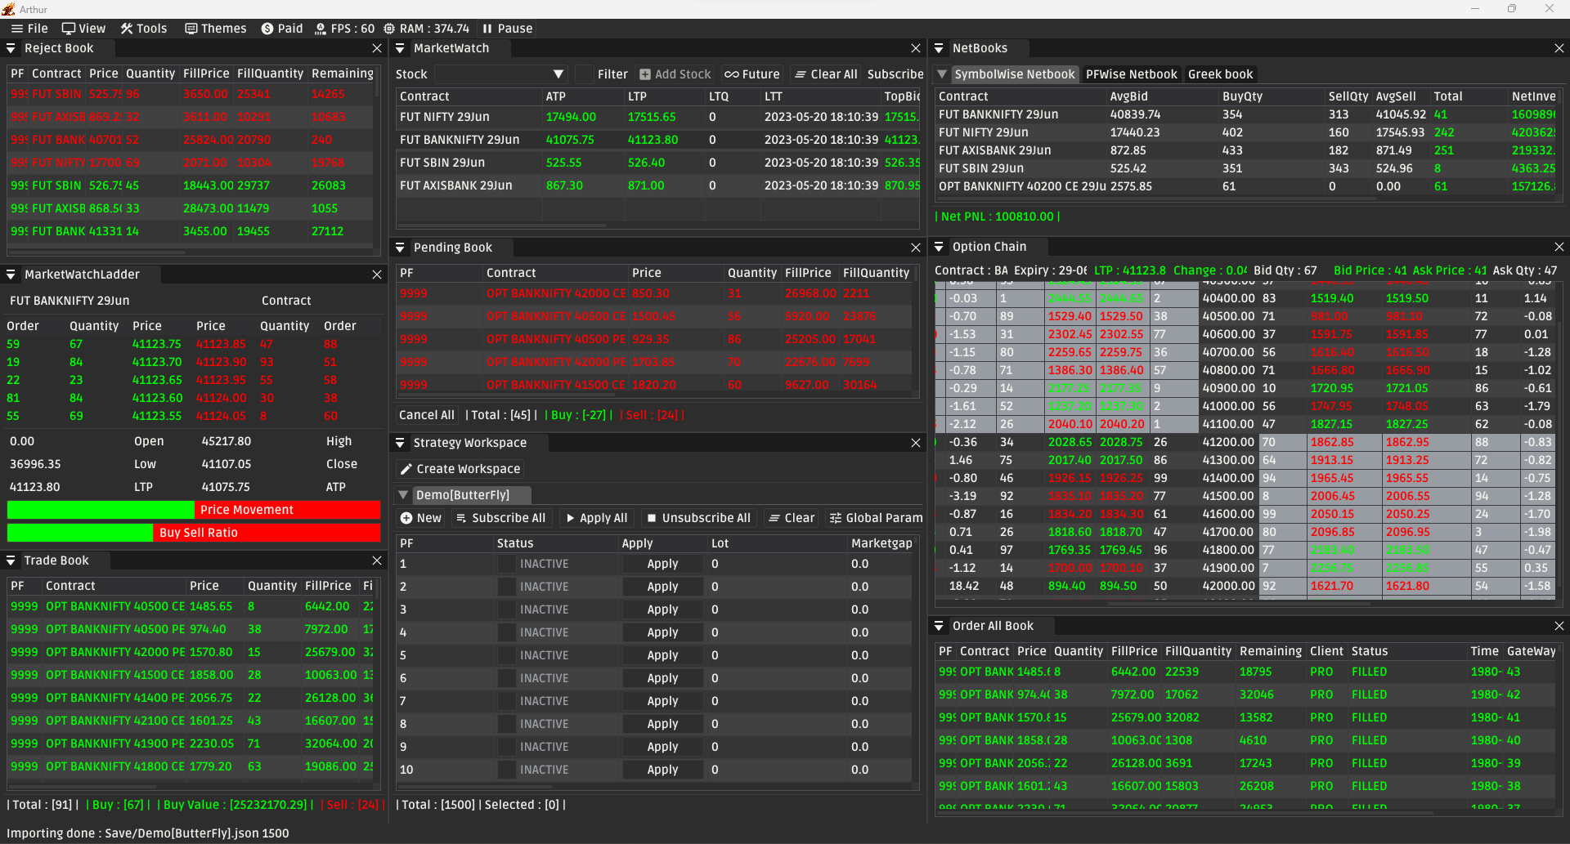1570x844 pixels.
Task: Click Apply button for strategy row 5
Action: pos(662,655)
